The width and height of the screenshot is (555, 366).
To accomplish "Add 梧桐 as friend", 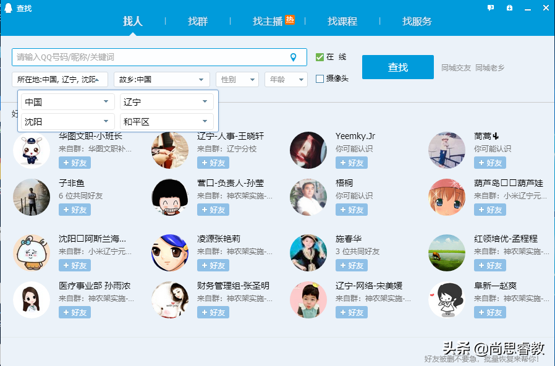I will (352, 210).
